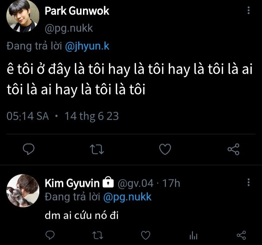Click the lock icon beside Kim Gyuvin
262x245 pixels.
tap(108, 183)
